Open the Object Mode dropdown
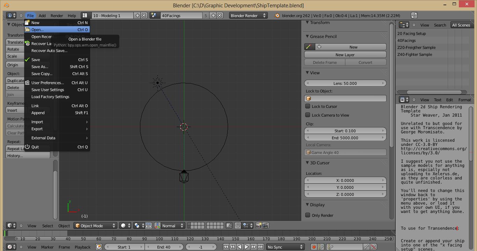 95,226
